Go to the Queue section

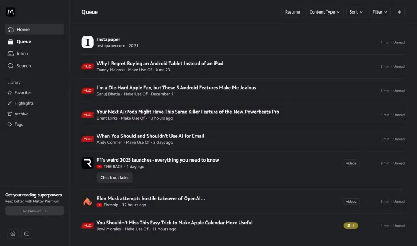[34, 42]
